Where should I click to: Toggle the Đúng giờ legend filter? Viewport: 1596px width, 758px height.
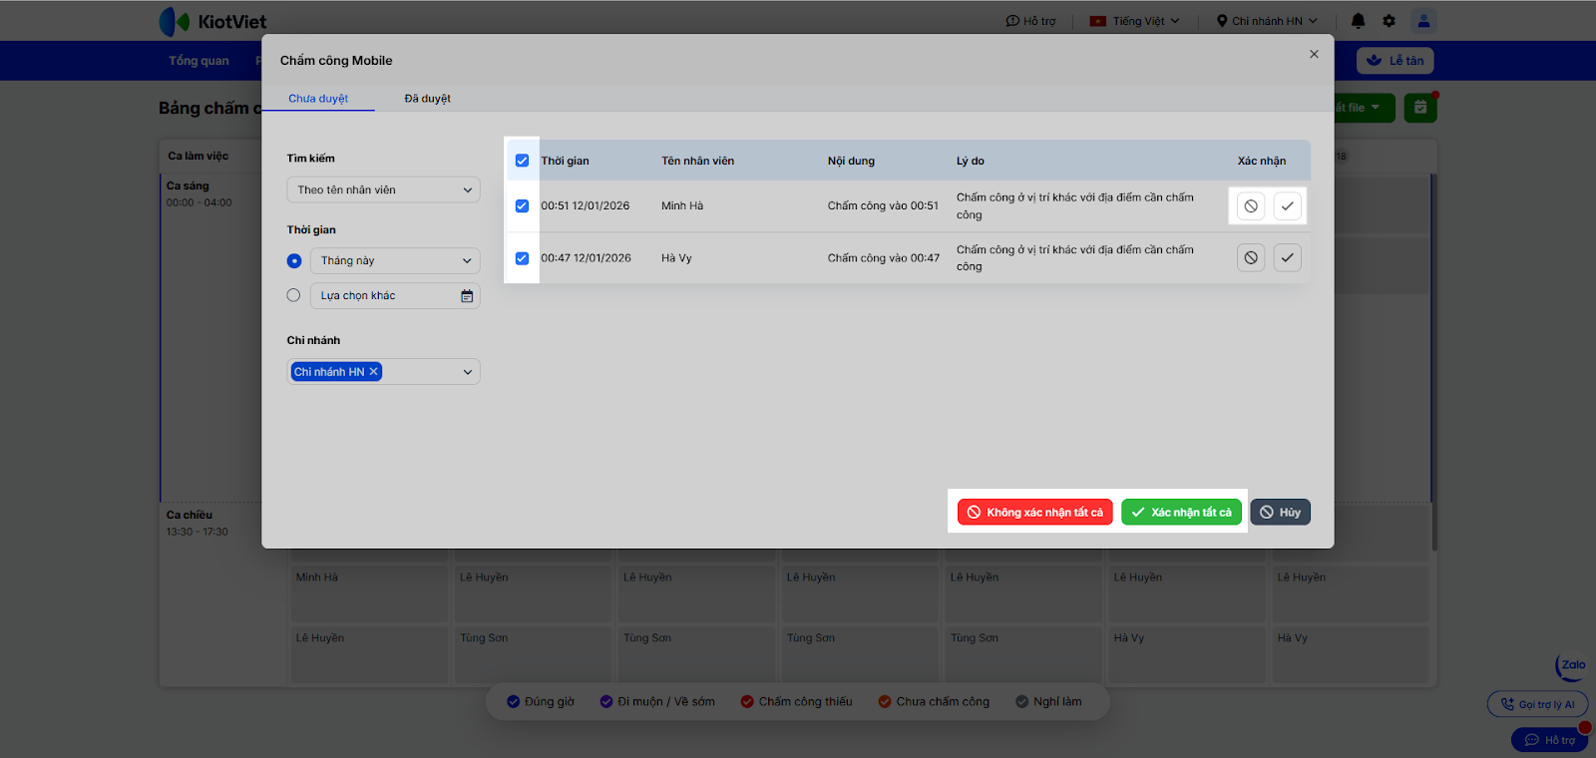click(x=541, y=702)
